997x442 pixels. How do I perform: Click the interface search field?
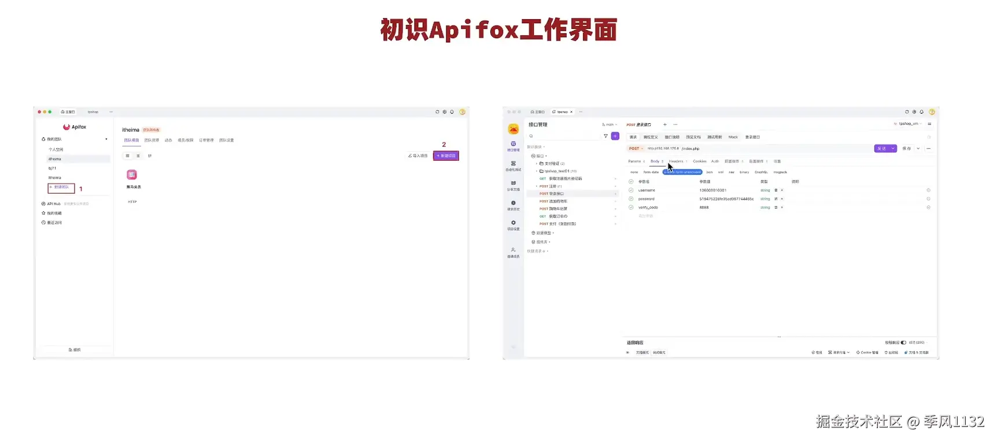[564, 136]
